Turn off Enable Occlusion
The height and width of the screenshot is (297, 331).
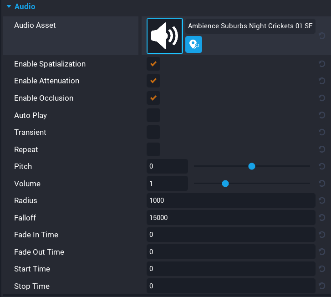pos(153,98)
